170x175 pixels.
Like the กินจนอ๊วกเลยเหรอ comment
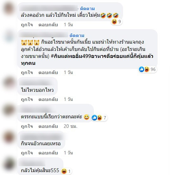27,153
